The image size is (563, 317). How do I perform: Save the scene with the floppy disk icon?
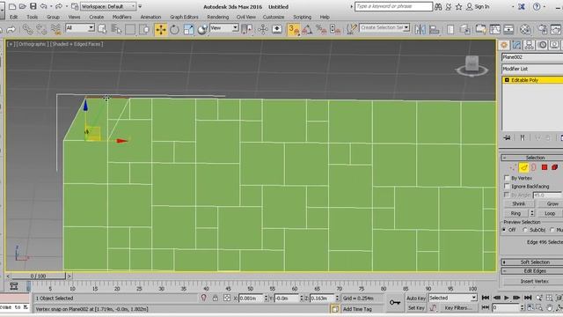[x=33, y=6]
